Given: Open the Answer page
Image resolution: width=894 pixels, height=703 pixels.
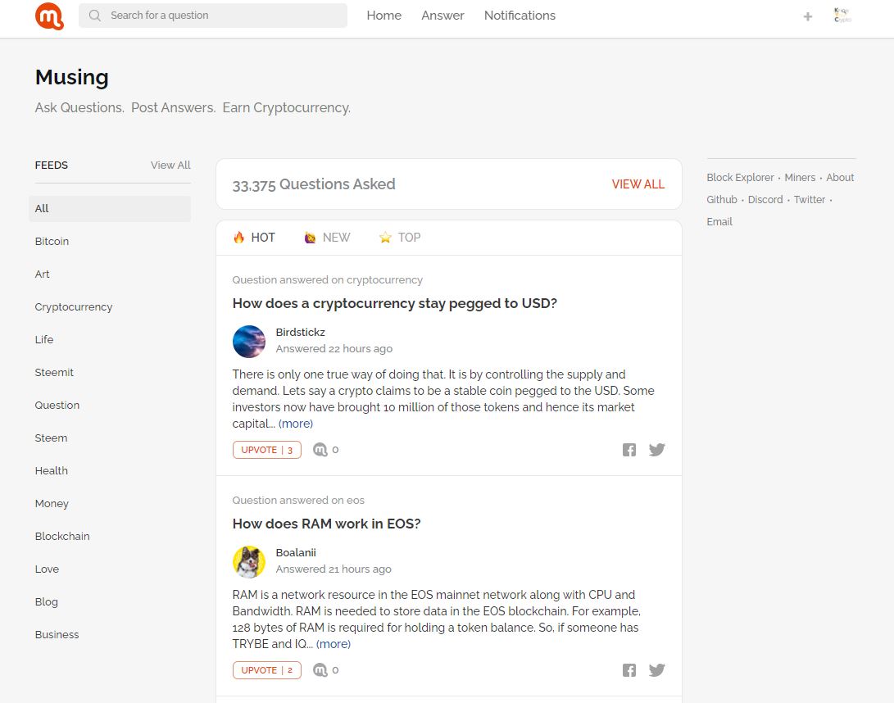Looking at the screenshot, I should click(x=442, y=16).
